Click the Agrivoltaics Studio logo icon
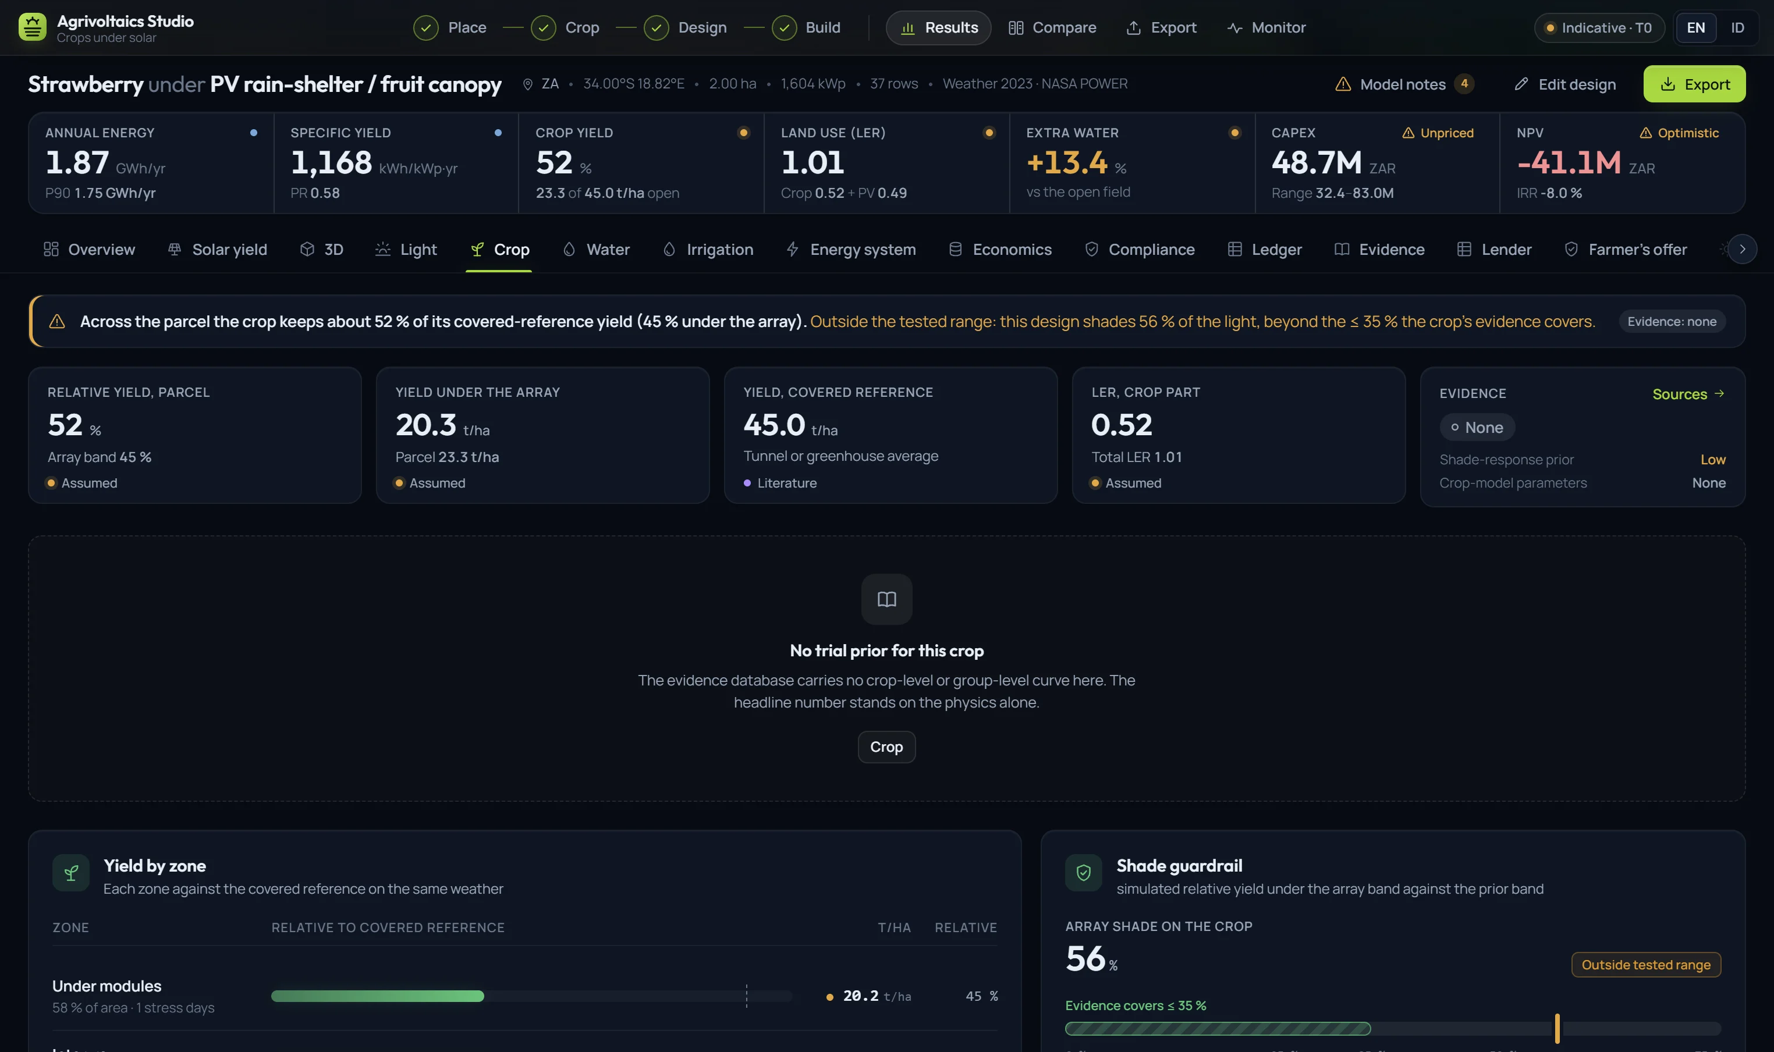Screen dimensions: 1774x1052 coord(32,27)
